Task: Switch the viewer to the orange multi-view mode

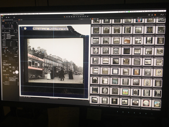Action: pos(19,20)
